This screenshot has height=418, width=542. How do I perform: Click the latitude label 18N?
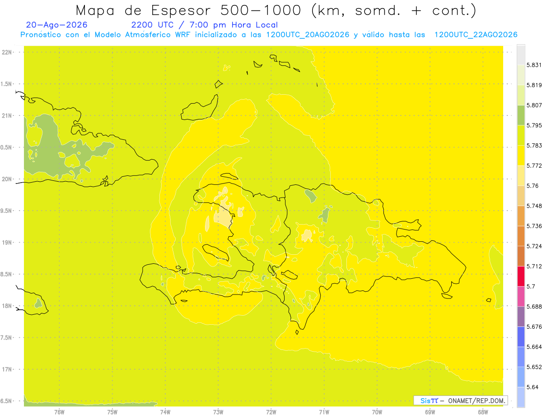point(7,306)
